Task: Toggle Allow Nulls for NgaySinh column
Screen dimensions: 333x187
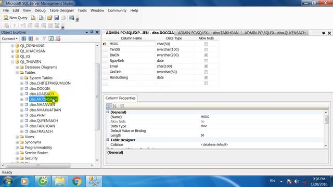Action: pos(206,61)
